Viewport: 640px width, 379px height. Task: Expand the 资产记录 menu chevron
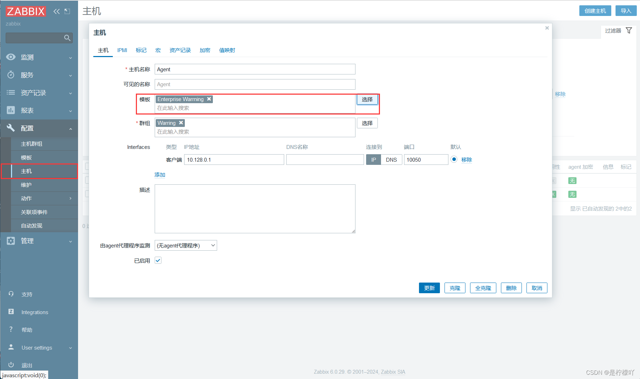pos(71,93)
